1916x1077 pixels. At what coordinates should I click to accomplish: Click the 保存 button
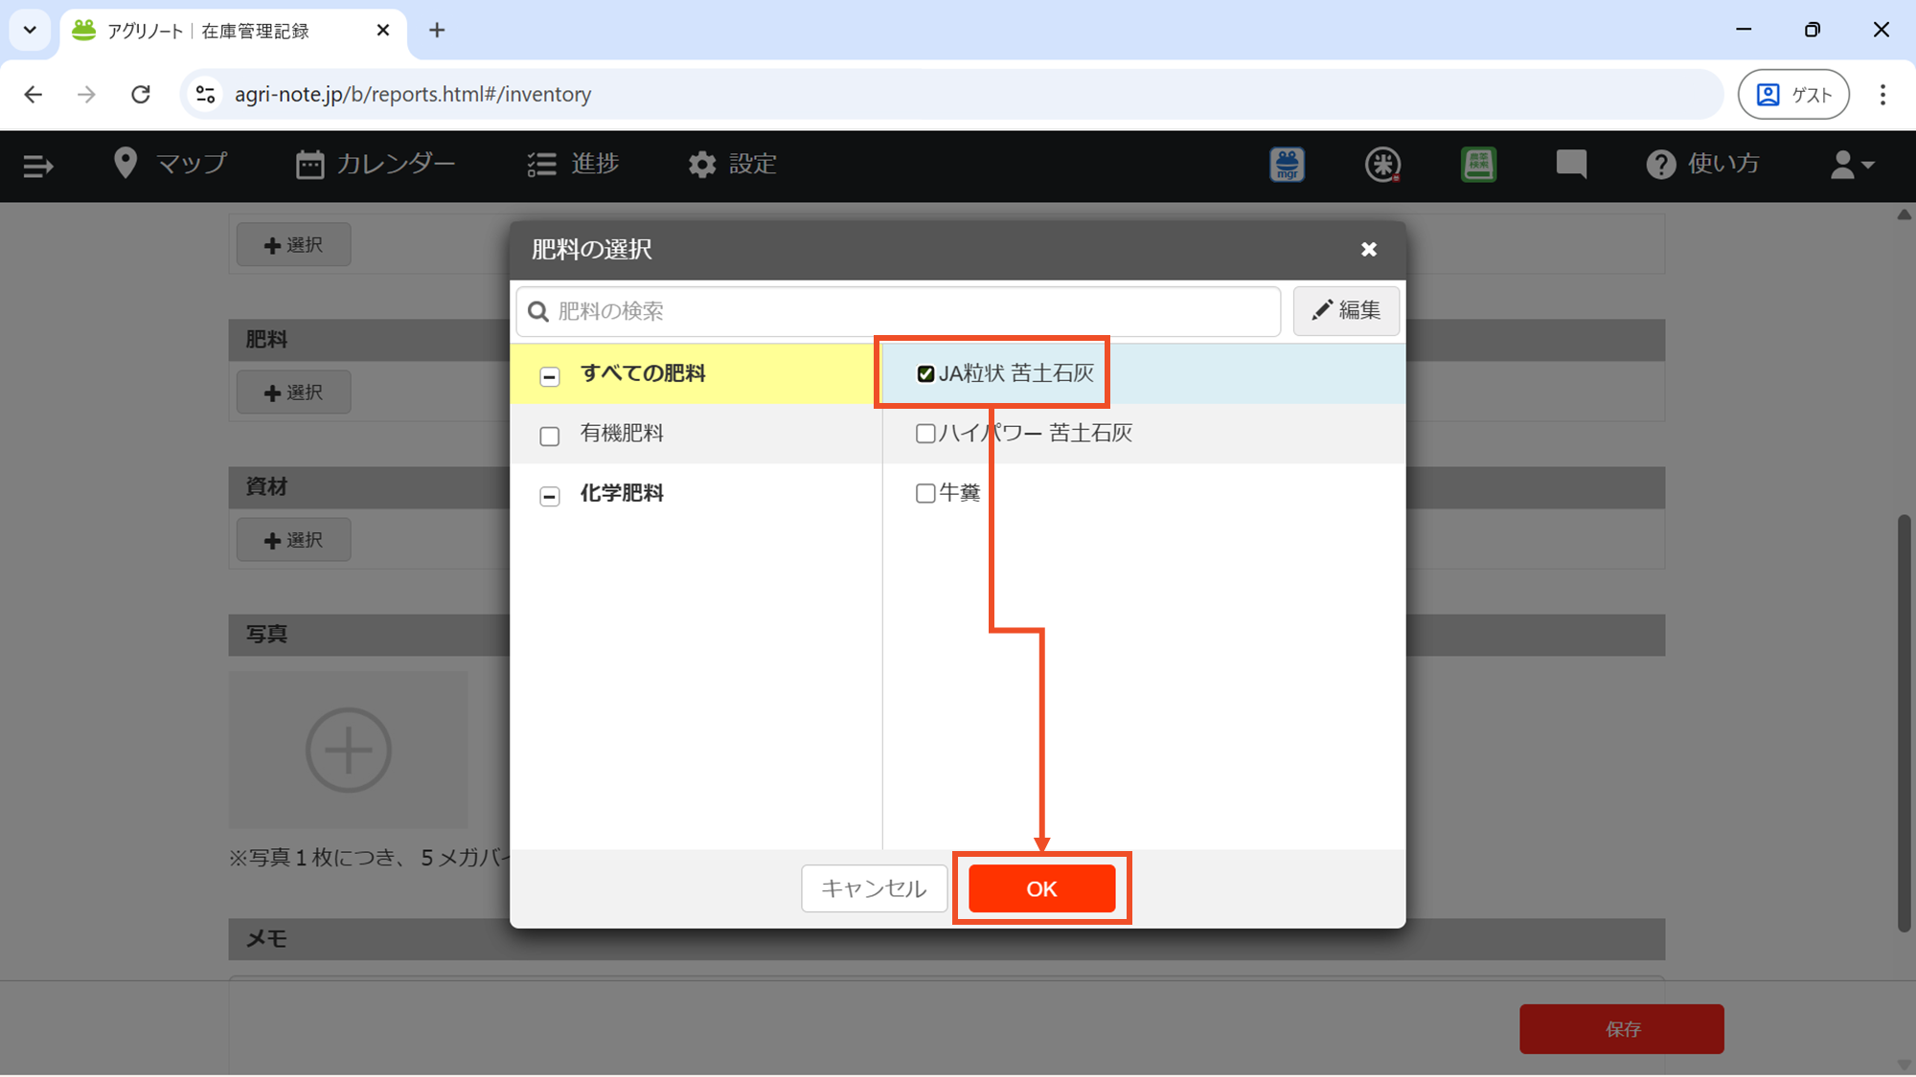tap(1622, 1029)
